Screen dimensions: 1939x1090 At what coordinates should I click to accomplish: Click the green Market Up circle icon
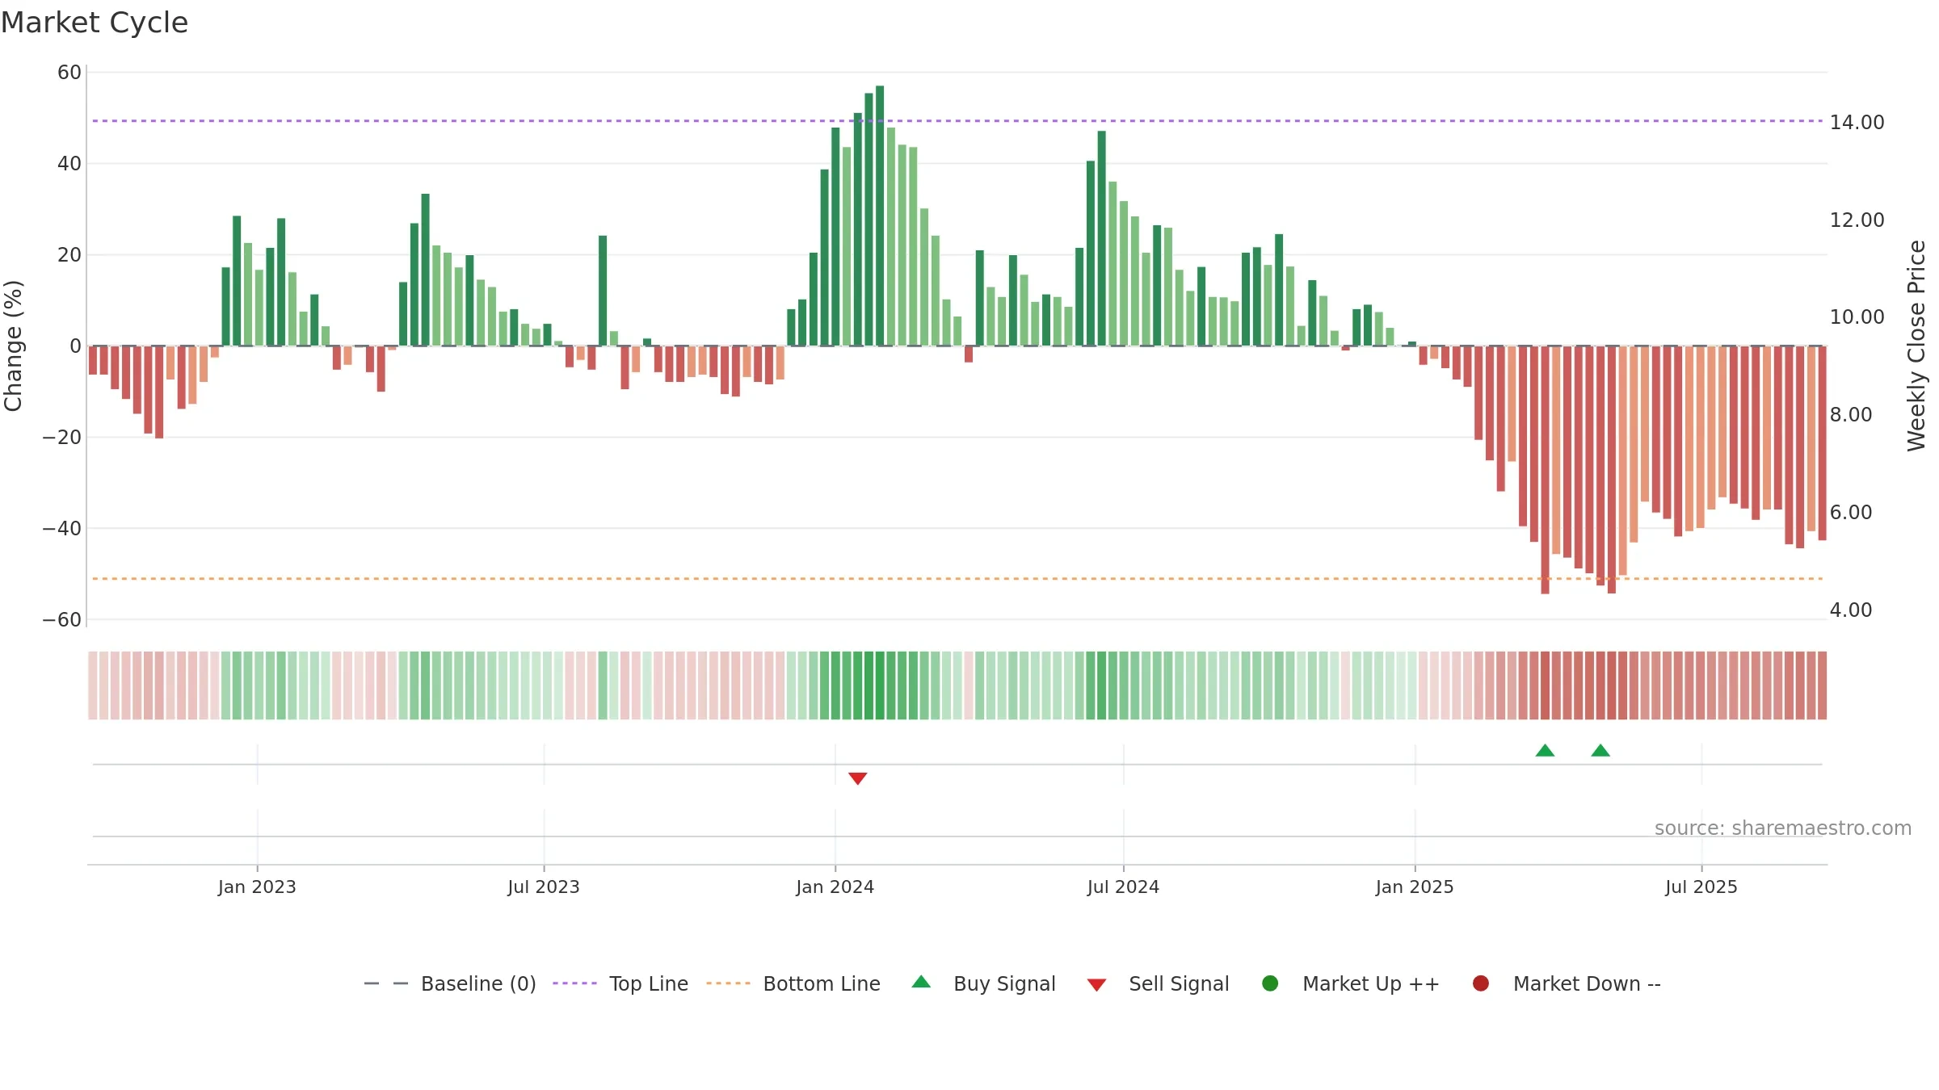click(1270, 983)
